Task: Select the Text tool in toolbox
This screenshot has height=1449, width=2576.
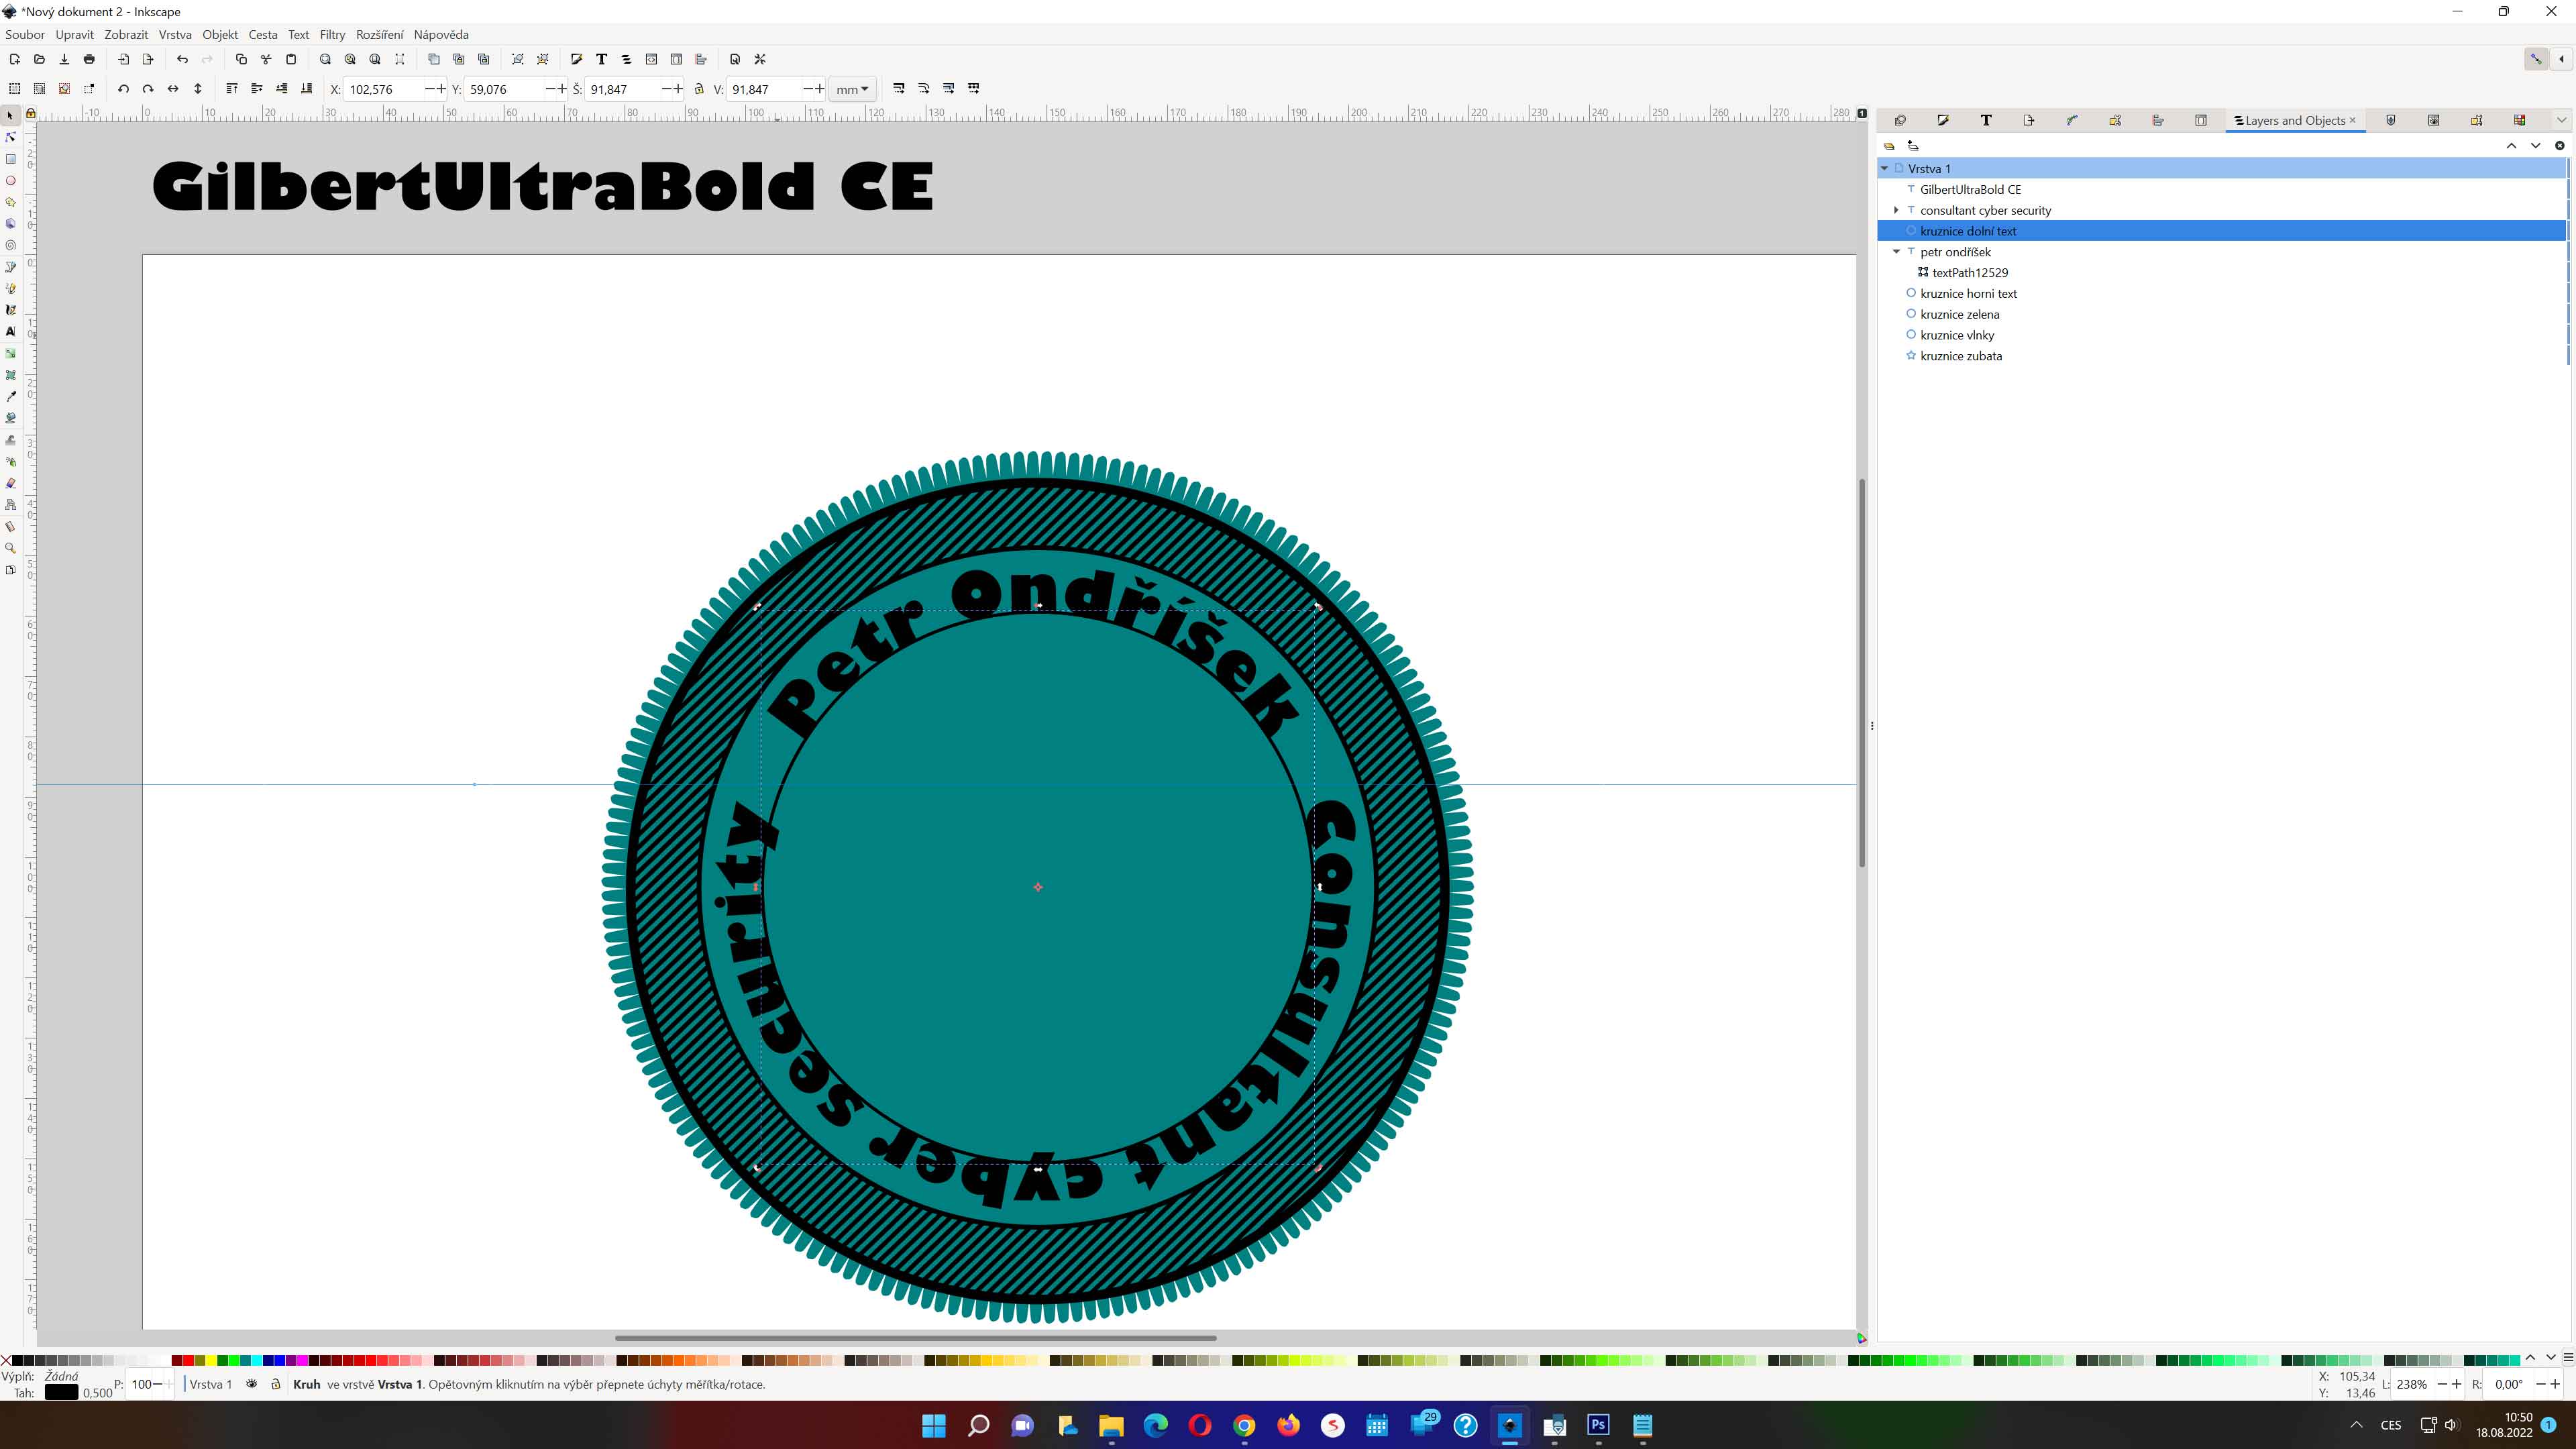Action: (x=11, y=331)
